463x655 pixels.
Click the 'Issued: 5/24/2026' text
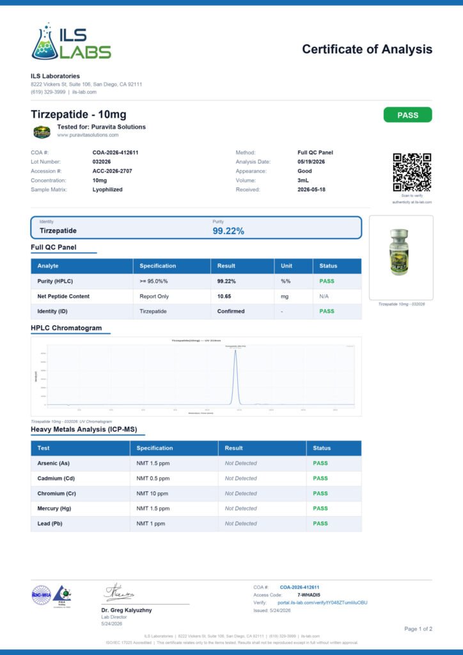[x=272, y=611]
